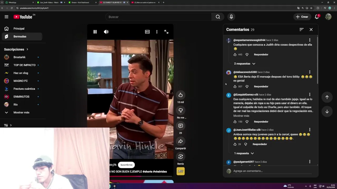Pause the Short with the pause button
This screenshot has width=337, height=189.
tap(95, 32)
